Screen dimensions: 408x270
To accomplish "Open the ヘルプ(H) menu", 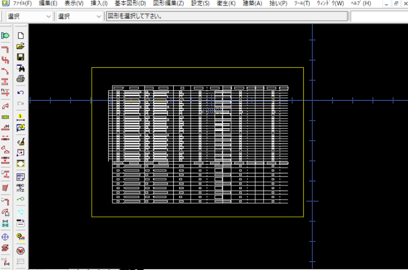I will pos(361,4).
